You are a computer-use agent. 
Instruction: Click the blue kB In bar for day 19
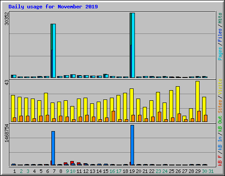[132, 145]
